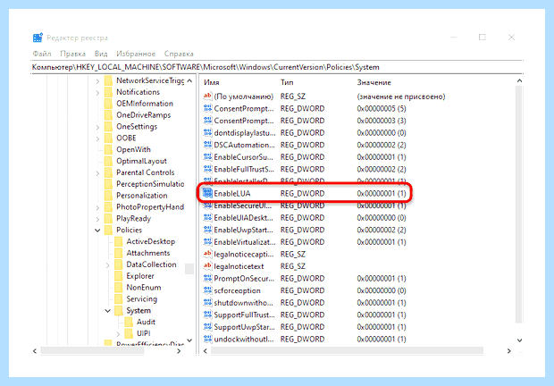Image resolution: width=554 pixels, height=386 pixels.
Task: Sort values by the Имя column header
Action: 211,82
